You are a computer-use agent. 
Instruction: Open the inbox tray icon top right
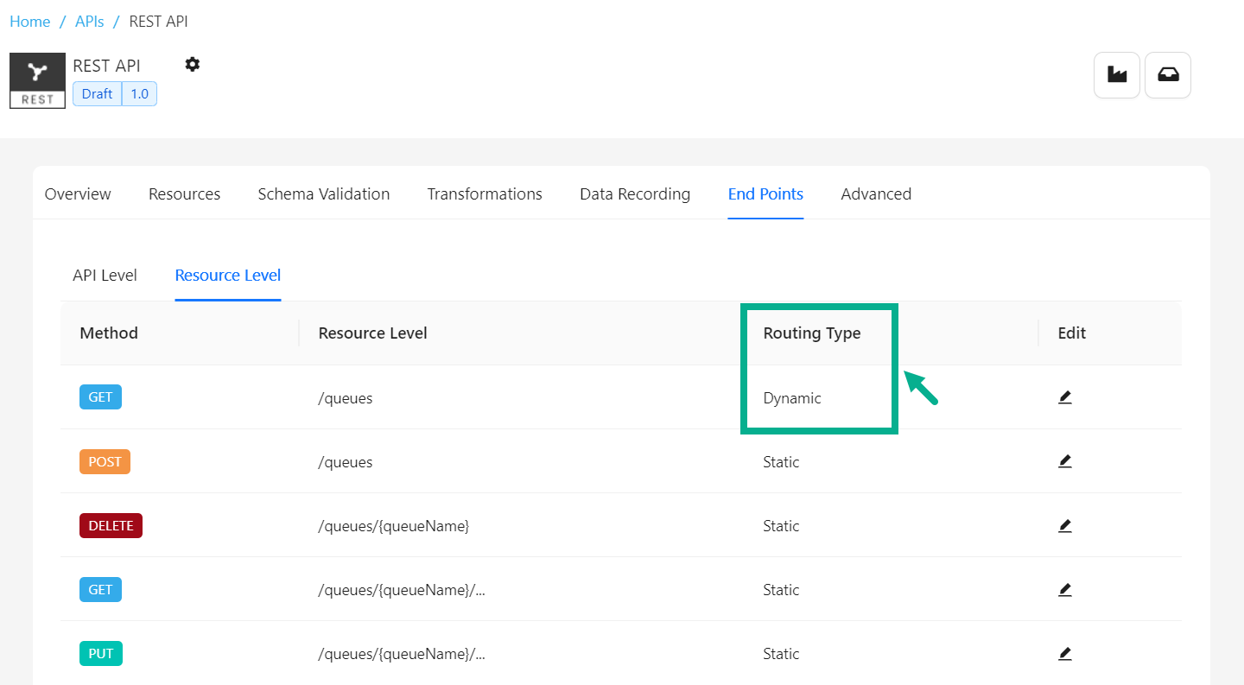[x=1168, y=74]
